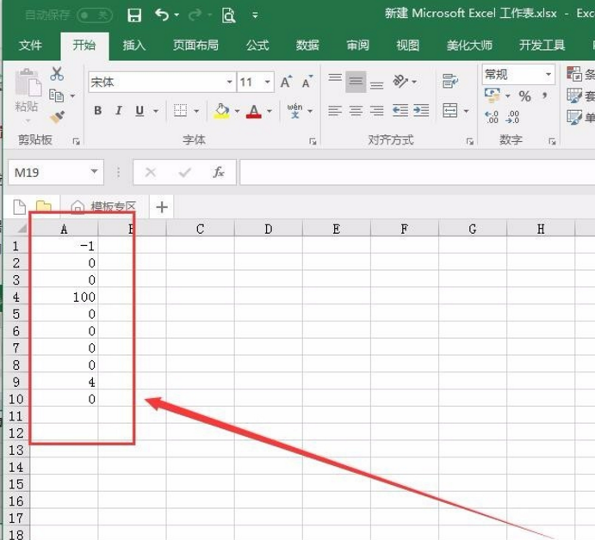The width and height of the screenshot is (595, 540).
Task: Decrease font size with small A icon
Action: [307, 82]
